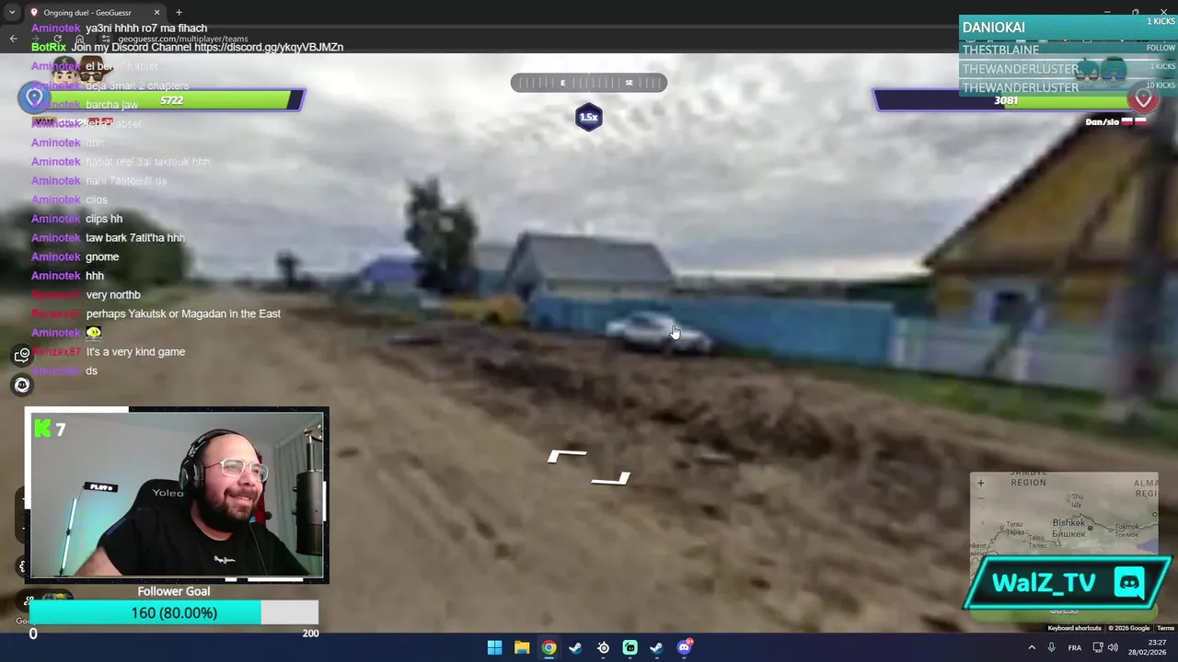Click the 1.5x damage multiplier badge
The width and height of the screenshot is (1178, 662).
point(589,117)
